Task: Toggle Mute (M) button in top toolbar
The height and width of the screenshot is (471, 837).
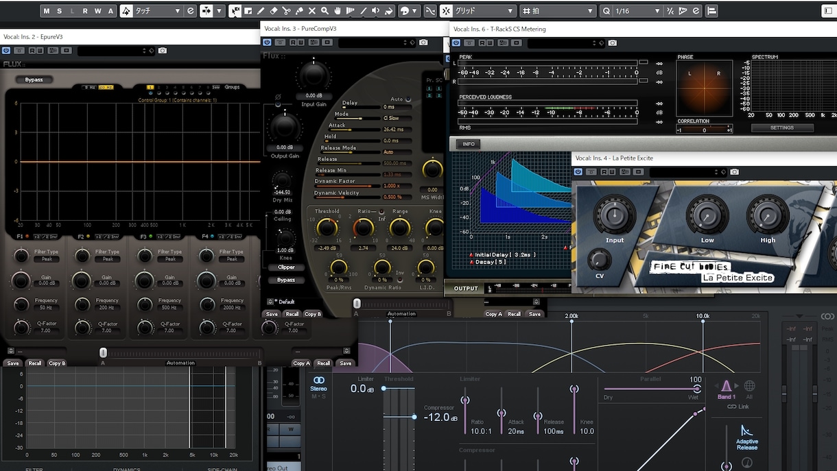Action: pyautogui.click(x=47, y=11)
